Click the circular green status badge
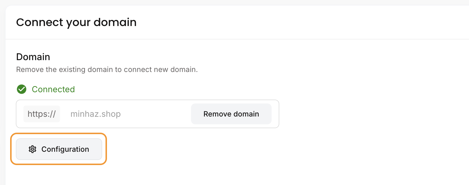Viewport: 469px width, 185px height. [21, 89]
